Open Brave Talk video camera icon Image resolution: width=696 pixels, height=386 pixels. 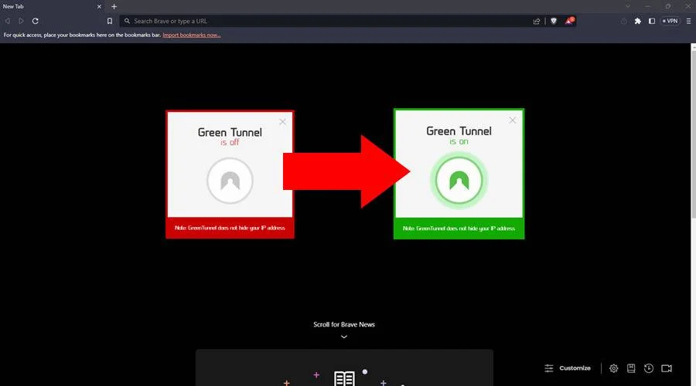(x=667, y=368)
